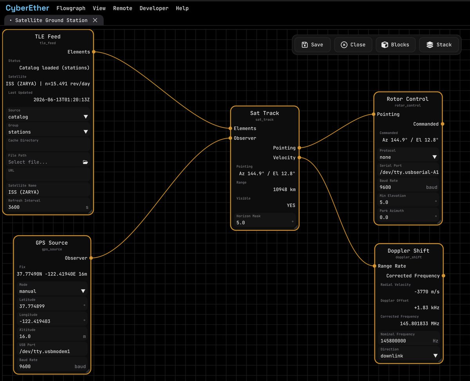Click TLE Feed Elements output pin
Viewport: 470px width, 381px height.
pos(93,52)
